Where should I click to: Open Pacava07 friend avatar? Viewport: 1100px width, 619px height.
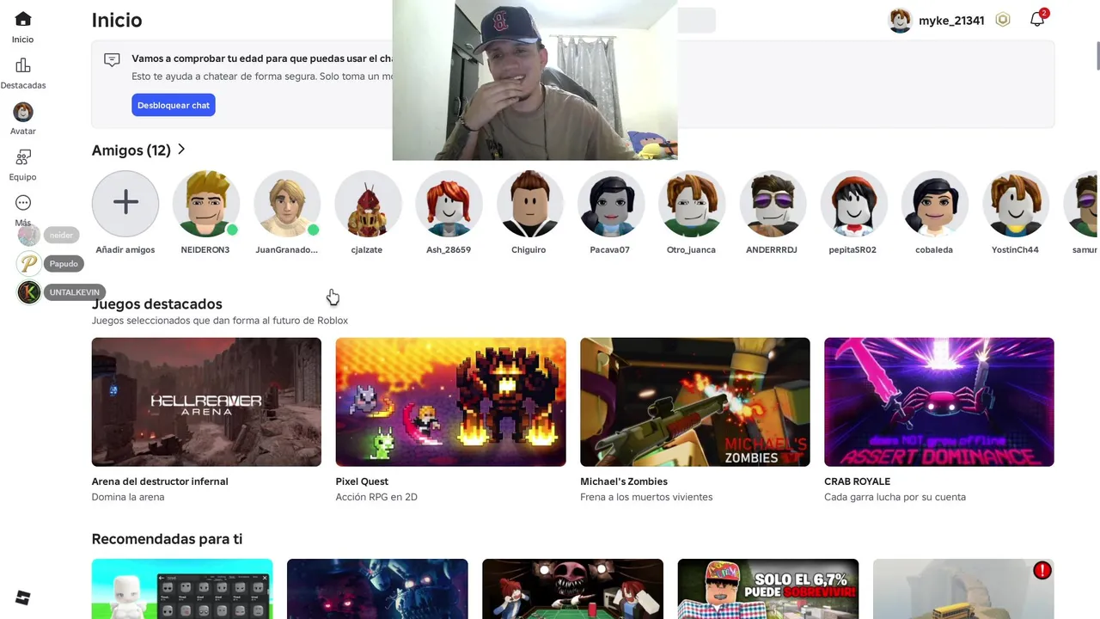610,203
